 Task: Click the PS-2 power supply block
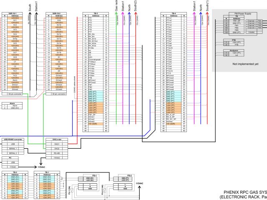pyautogui.click(x=129, y=175)
